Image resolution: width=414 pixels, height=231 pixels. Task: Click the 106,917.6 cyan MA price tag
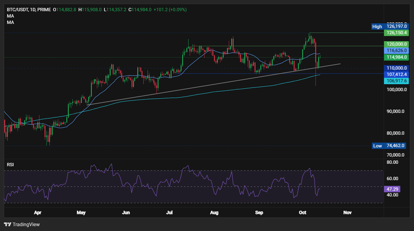(396, 81)
